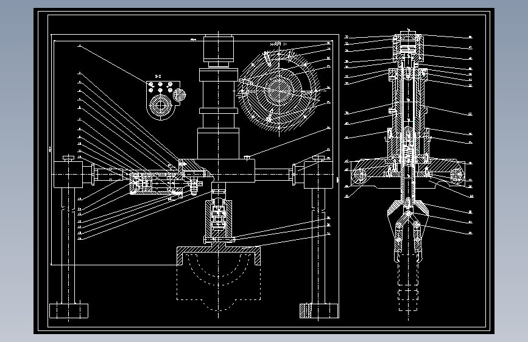The width and height of the screenshot is (528, 342).
Task: Click the small bracket section view with six holes
Action: pos(163,100)
